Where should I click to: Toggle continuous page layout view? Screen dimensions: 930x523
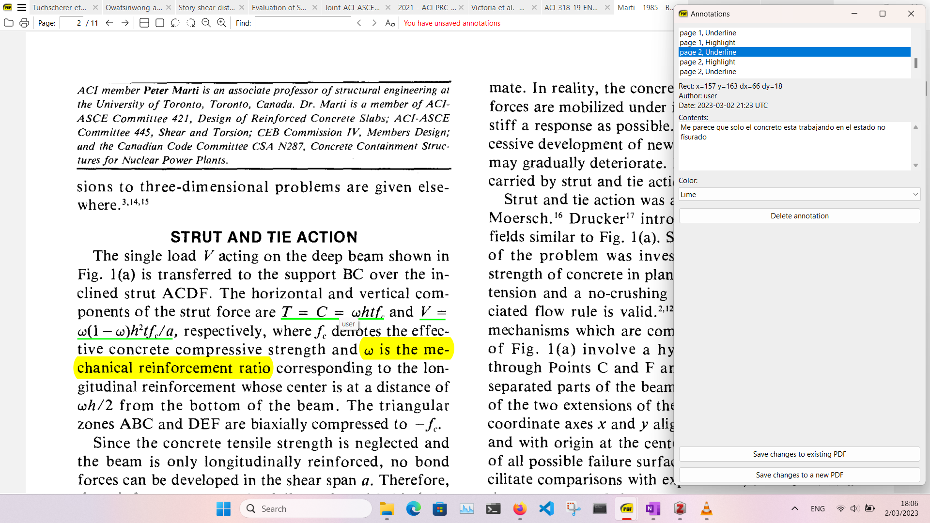pyautogui.click(x=144, y=23)
